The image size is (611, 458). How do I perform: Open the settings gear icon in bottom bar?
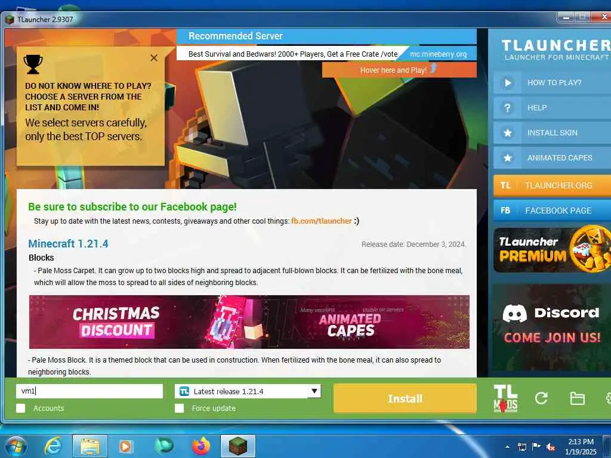tap(608, 398)
